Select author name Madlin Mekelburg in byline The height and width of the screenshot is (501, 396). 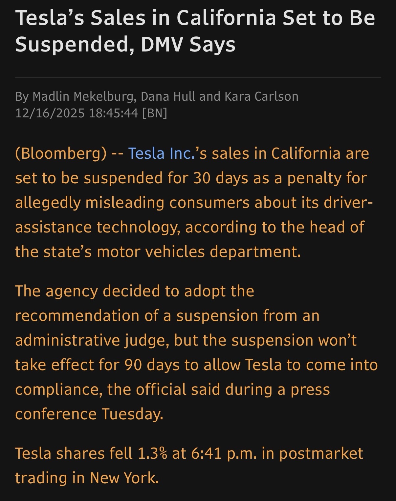tap(83, 97)
